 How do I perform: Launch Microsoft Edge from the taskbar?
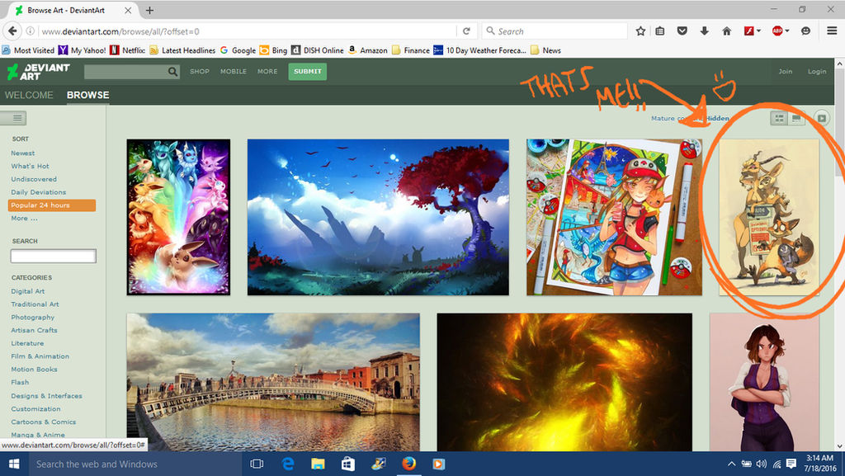(x=288, y=464)
